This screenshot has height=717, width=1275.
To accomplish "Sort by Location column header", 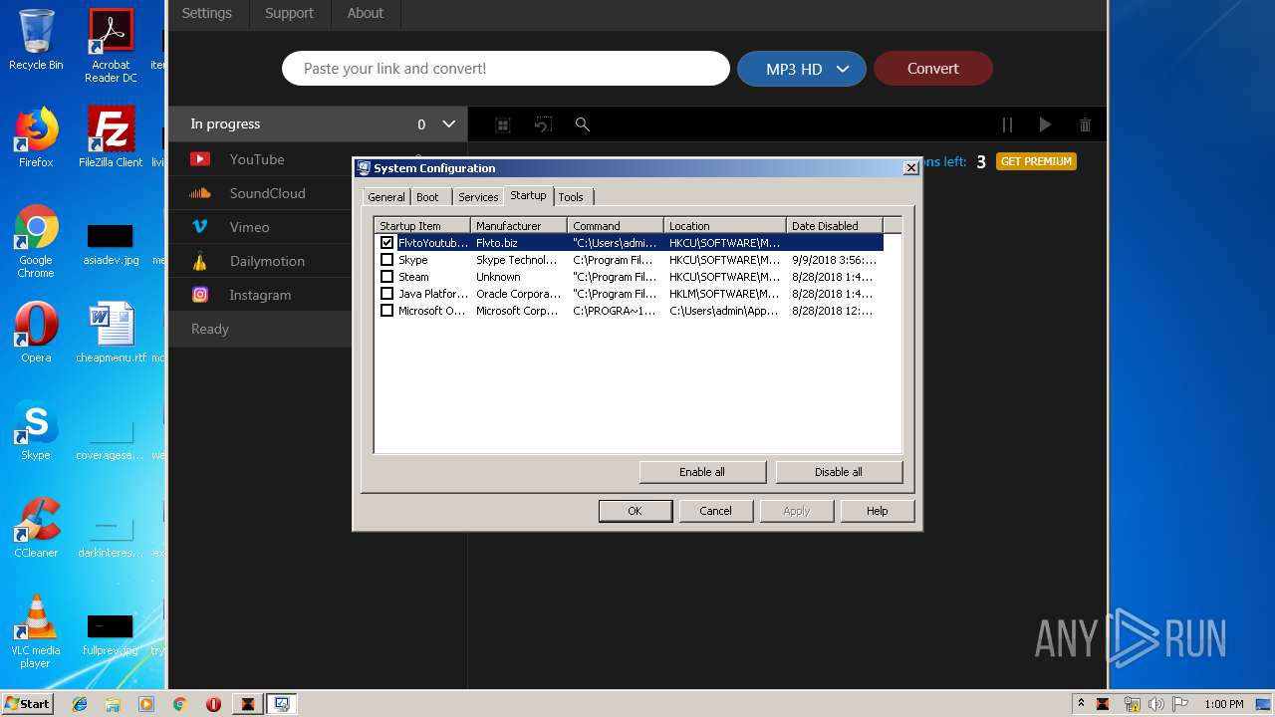I will pyautogui.click(x=725, y=226).
